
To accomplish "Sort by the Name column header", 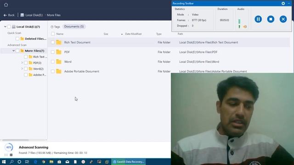I will click(x=60, y=34).
